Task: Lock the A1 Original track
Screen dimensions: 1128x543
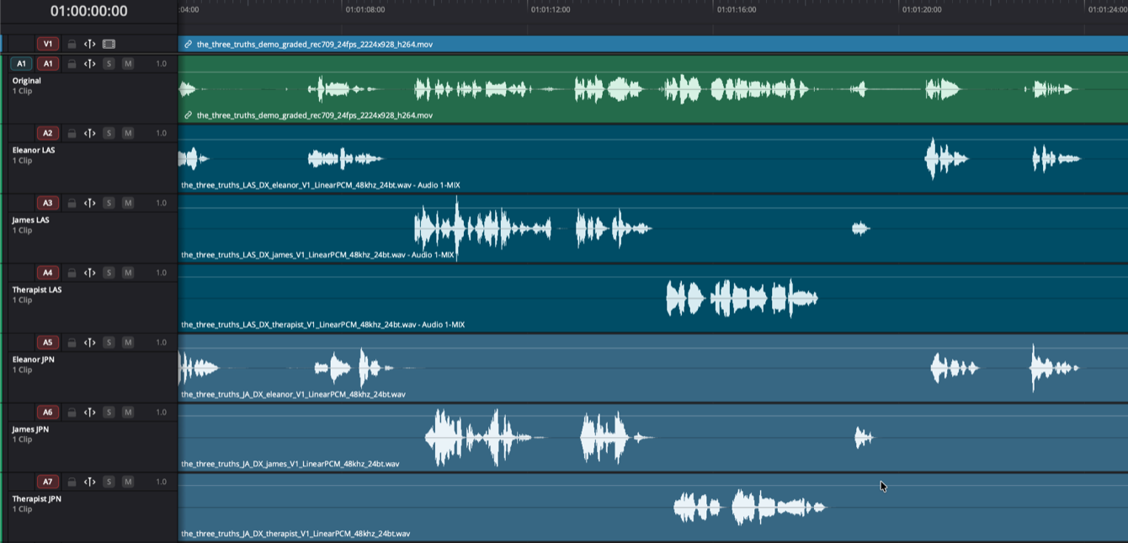Action: click(x=72, y=64)
